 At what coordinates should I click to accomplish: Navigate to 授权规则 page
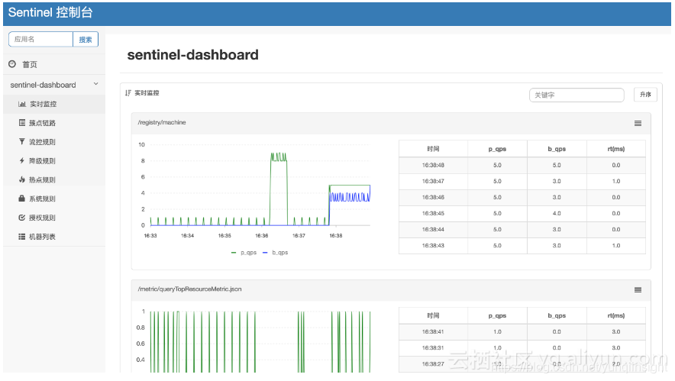click(53, 218)
